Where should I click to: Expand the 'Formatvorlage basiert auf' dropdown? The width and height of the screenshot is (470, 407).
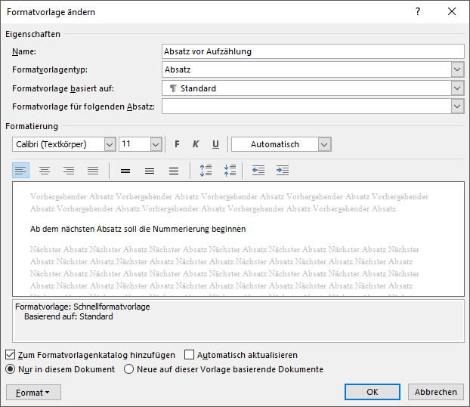[457, 88]
